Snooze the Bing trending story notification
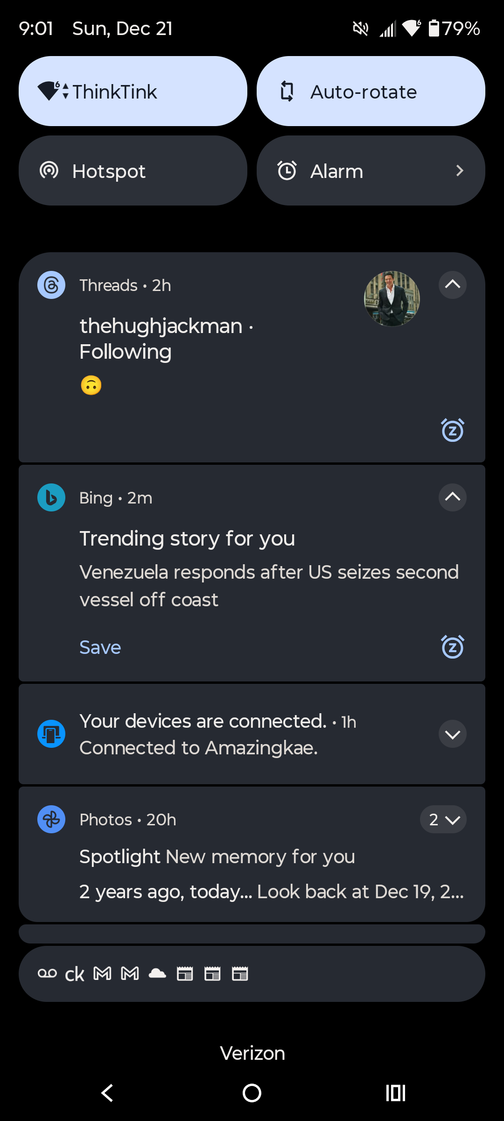This screenshot has width=504, height=1121. click(x=452, y=647)
